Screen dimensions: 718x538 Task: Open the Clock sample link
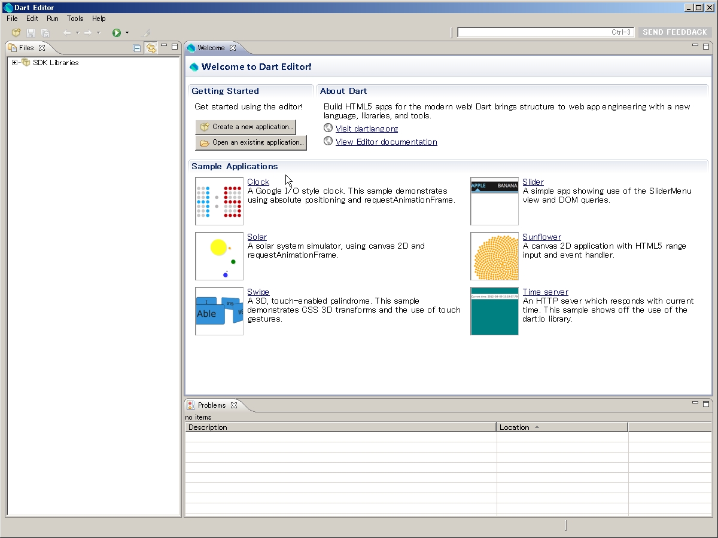point(258,182)
